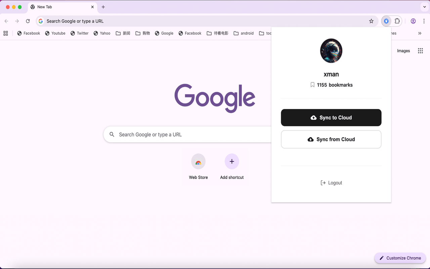Go back using the browser back arrow

(6, 21)
